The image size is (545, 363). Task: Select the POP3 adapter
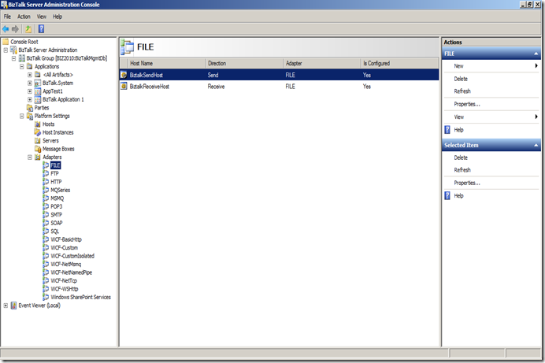coord(56,206)
